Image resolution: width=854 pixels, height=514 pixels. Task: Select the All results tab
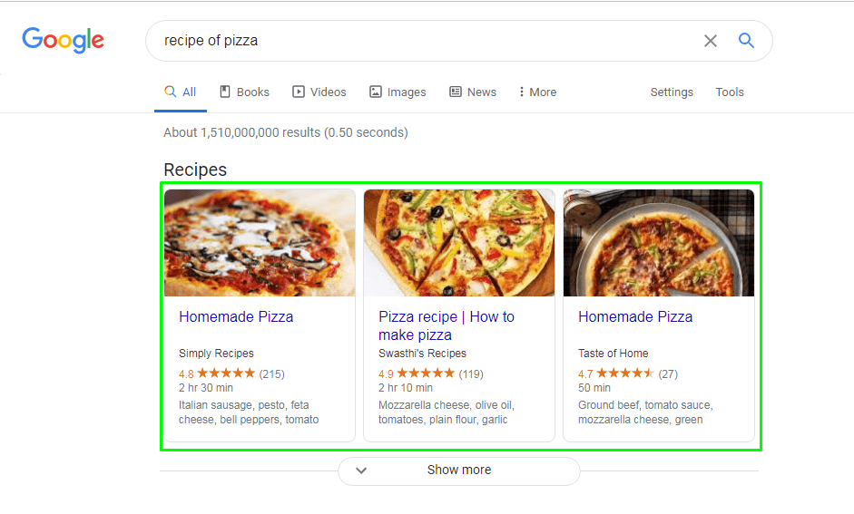[x=181, y=92]
